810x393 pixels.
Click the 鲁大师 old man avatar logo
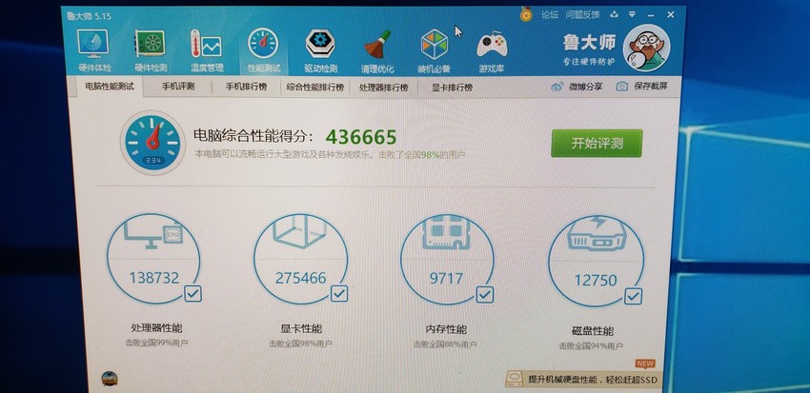tap(646, 48)
